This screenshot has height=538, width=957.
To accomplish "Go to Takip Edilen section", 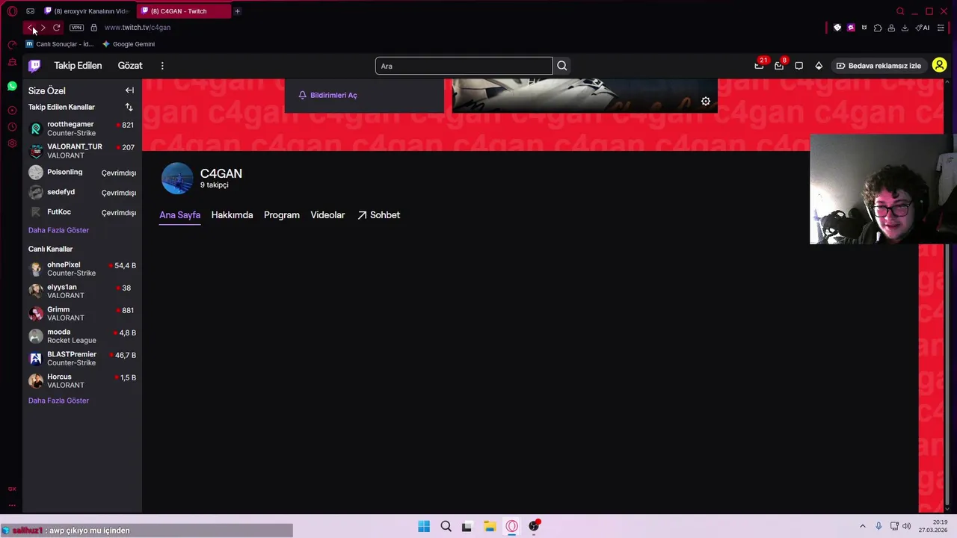I will [78, 66].
